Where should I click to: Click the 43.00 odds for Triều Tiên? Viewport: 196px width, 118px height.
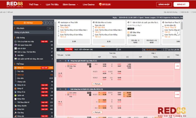[x=129, y=66]
